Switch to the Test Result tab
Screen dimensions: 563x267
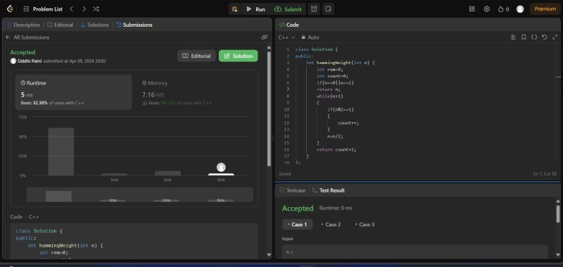pos(328,190)
